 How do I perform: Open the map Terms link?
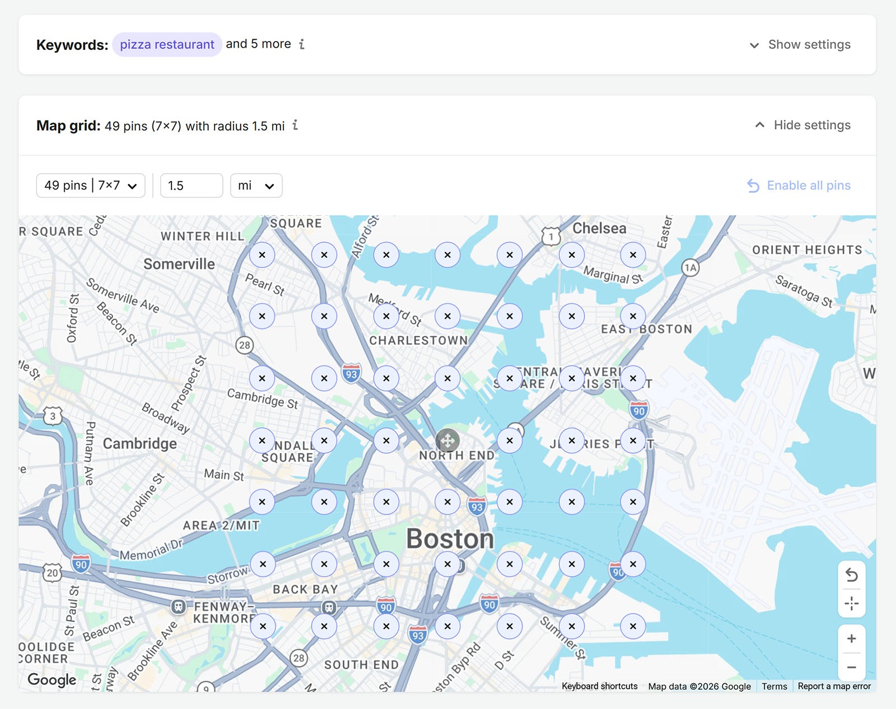[774, 686]
